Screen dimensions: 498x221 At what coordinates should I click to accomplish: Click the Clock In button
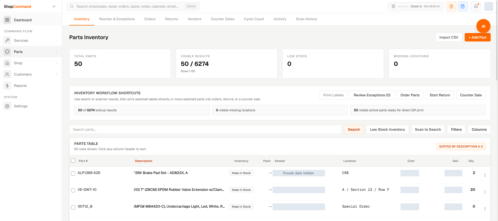[x=415, y=6]
